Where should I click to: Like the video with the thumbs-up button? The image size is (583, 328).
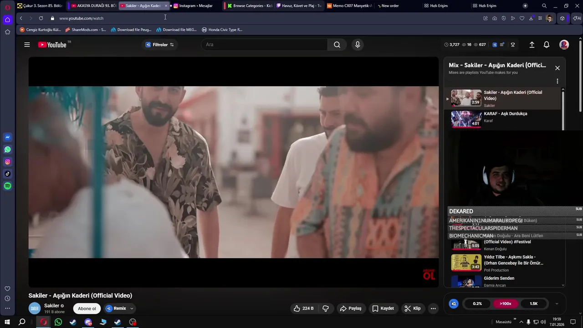coord(303,308)
